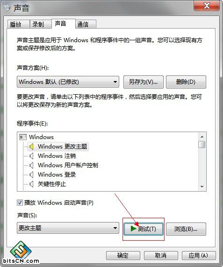The image size is (223, 267).
Task: Click the 另存为(V)... button
Action: pyautogui.click(x=144, y=82)
